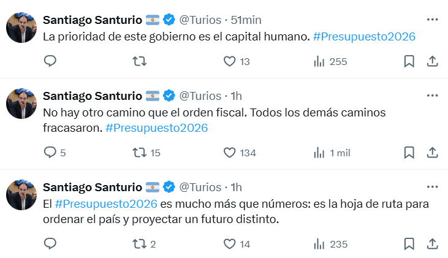The image size is (448, 258).
Task: Click #Presupuesto2026 hashtag in first tweet
Action: pos(364,37)
